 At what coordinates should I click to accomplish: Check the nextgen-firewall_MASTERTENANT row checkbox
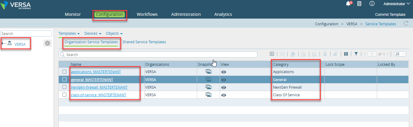pyautogui.click(x=64, y=87)
